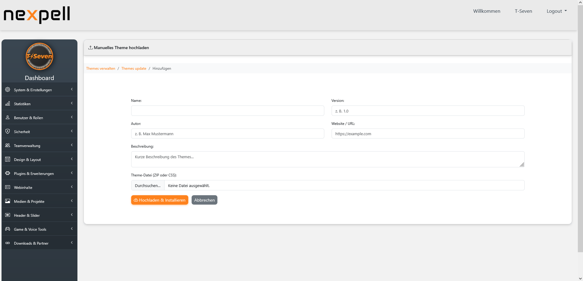The height and width of the screenshot is (281, 583).
Task: Click Durchsuchen to choose a theme file
Action: [x=148, y=185]
